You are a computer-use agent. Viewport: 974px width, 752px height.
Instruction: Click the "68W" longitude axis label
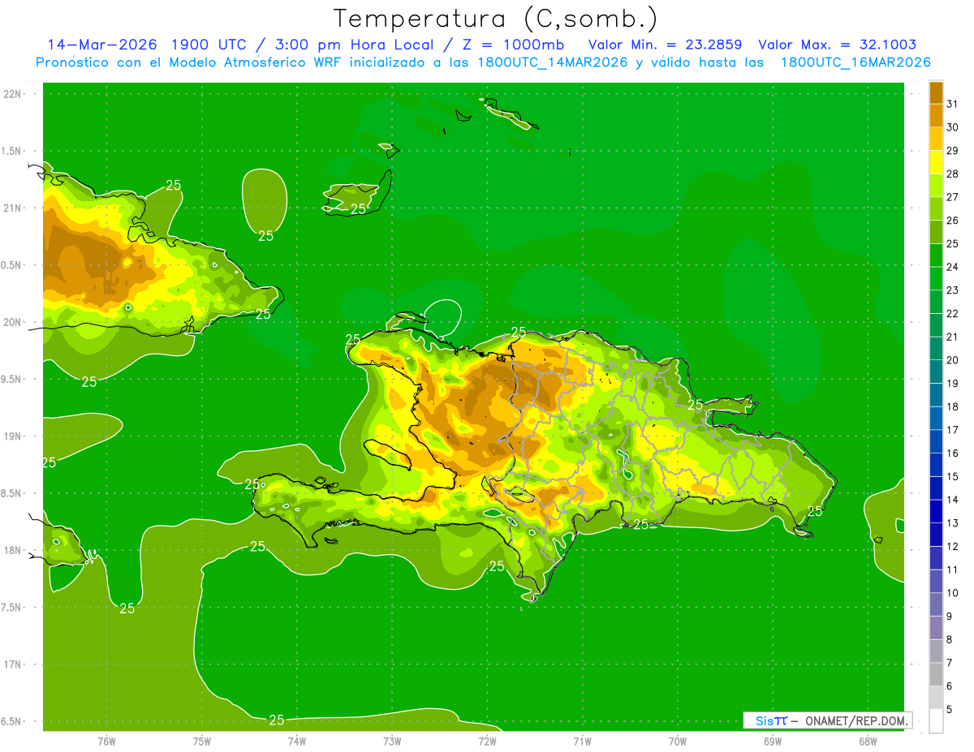867,741
